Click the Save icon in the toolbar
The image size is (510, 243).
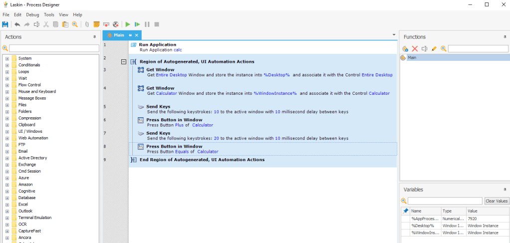point(5,24)
